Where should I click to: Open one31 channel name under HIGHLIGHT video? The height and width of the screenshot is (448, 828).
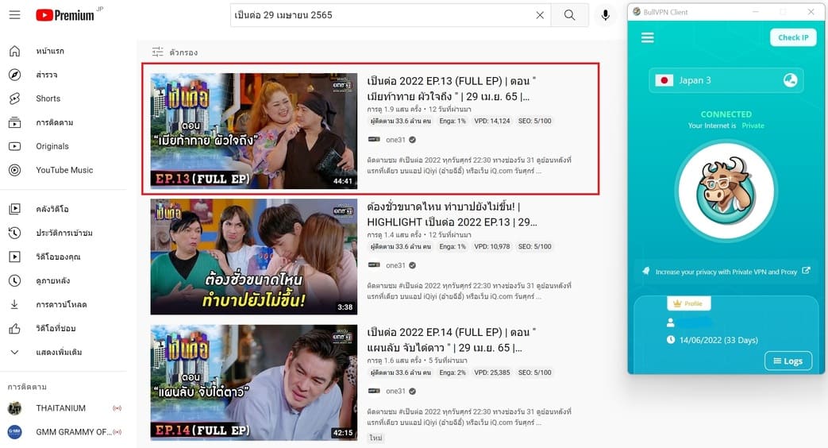pos(395,265)
